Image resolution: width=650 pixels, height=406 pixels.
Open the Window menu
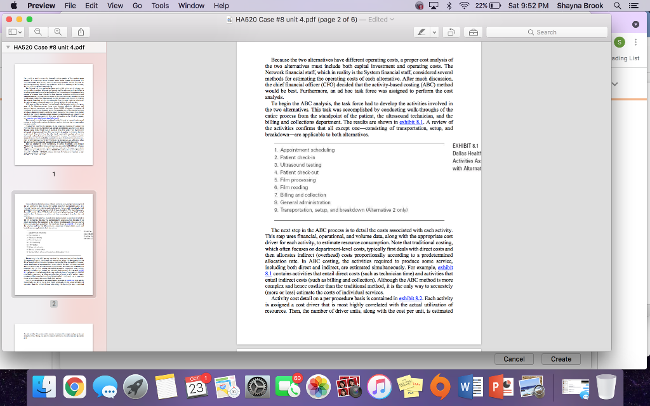pos(191,6)
